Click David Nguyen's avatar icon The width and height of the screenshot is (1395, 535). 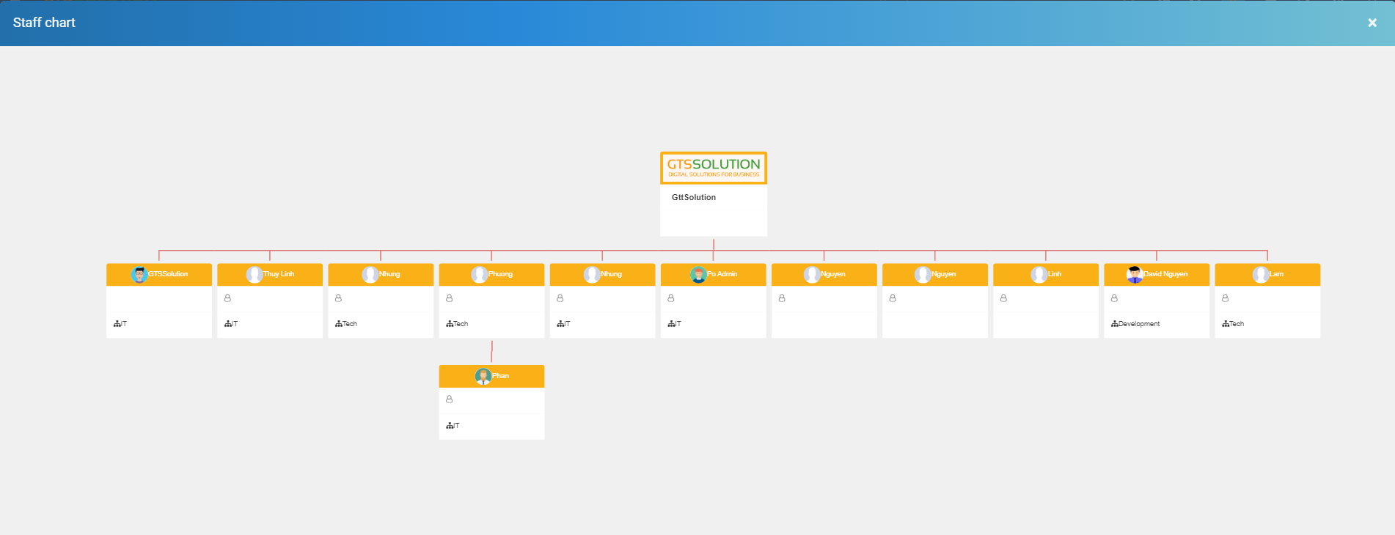click(x=1135, y=274)
